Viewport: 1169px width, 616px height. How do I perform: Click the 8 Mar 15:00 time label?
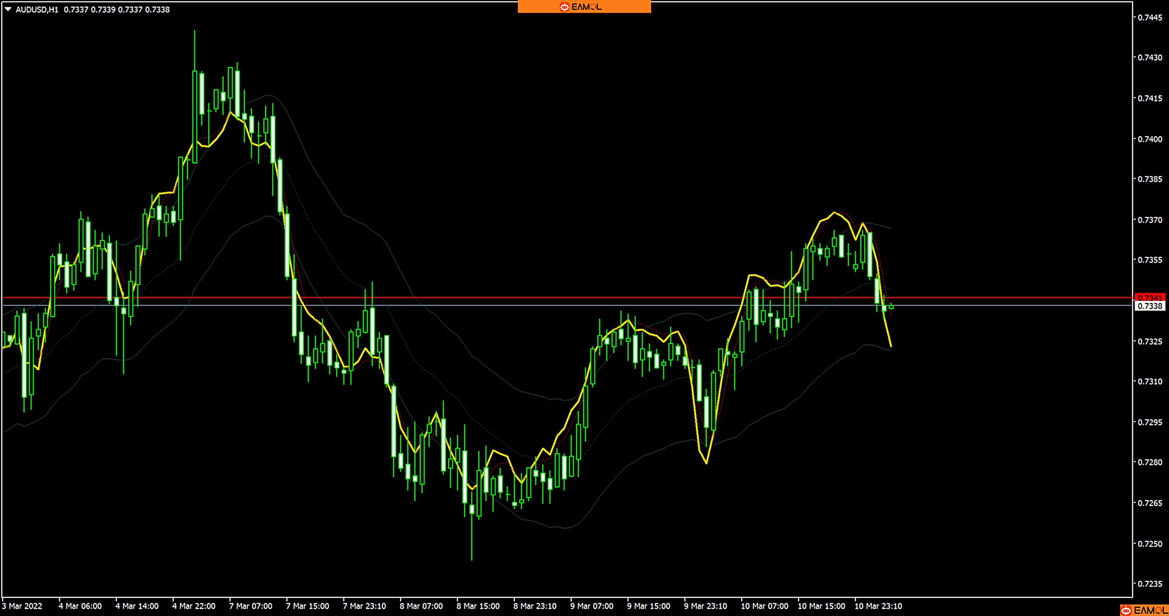coord(478,606)
